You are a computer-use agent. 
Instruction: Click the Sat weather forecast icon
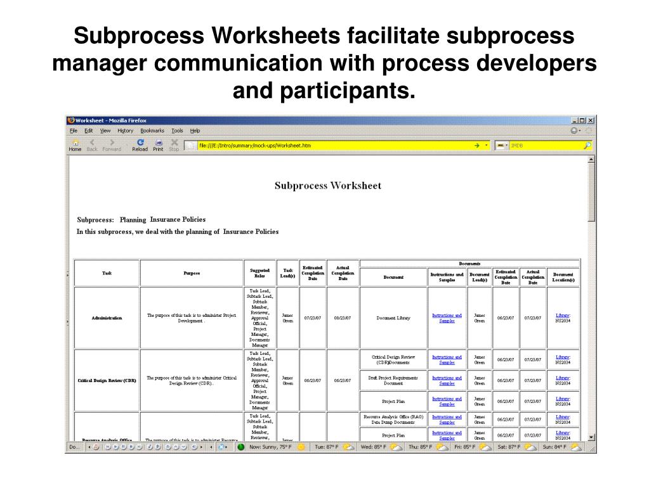pos(530,447)
